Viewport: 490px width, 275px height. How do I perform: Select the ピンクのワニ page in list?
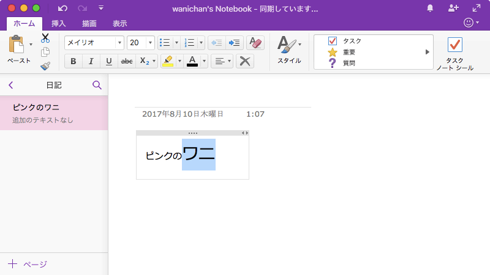[54, 113]
